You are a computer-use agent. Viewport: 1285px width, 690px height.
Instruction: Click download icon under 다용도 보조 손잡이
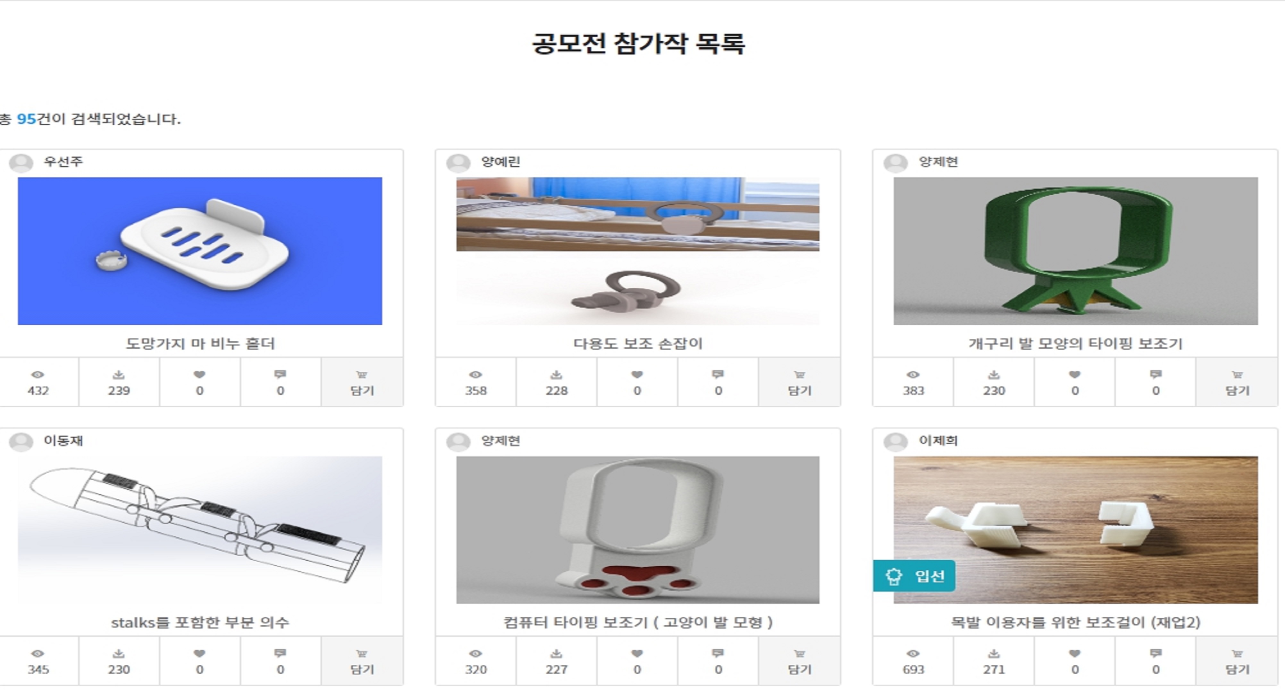(x=556, y=374)
